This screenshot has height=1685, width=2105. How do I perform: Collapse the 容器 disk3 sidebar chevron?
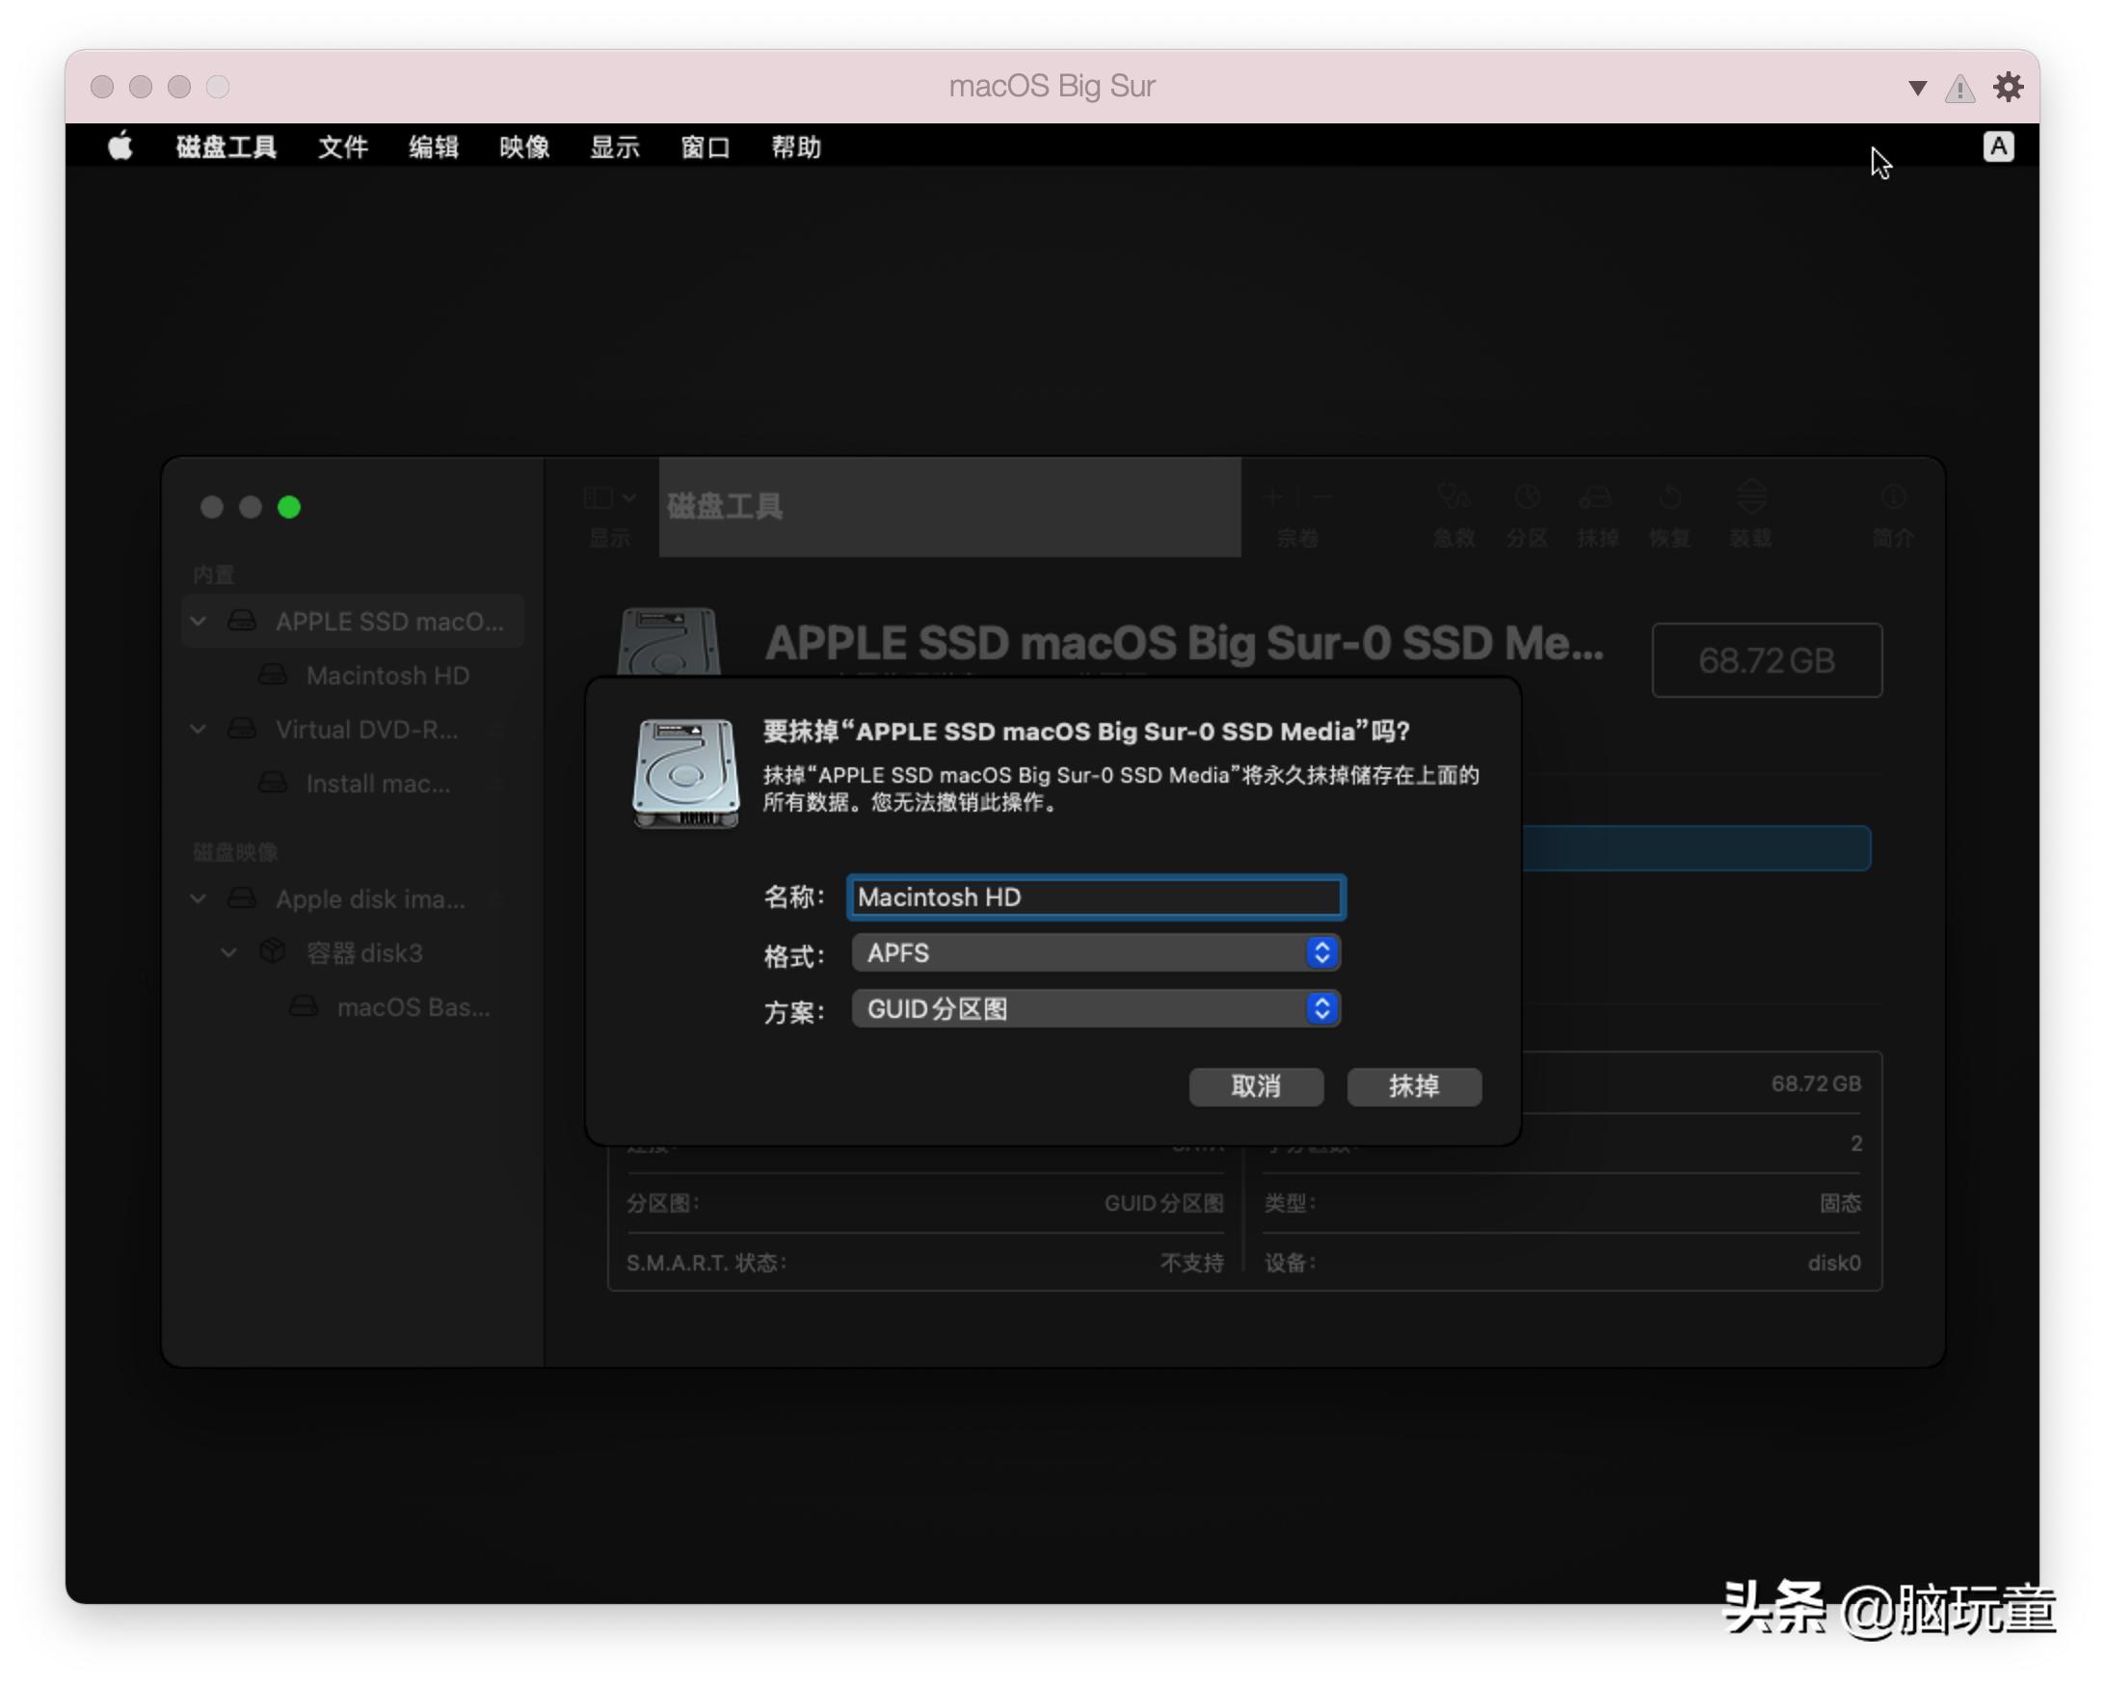tap(228, 951)
